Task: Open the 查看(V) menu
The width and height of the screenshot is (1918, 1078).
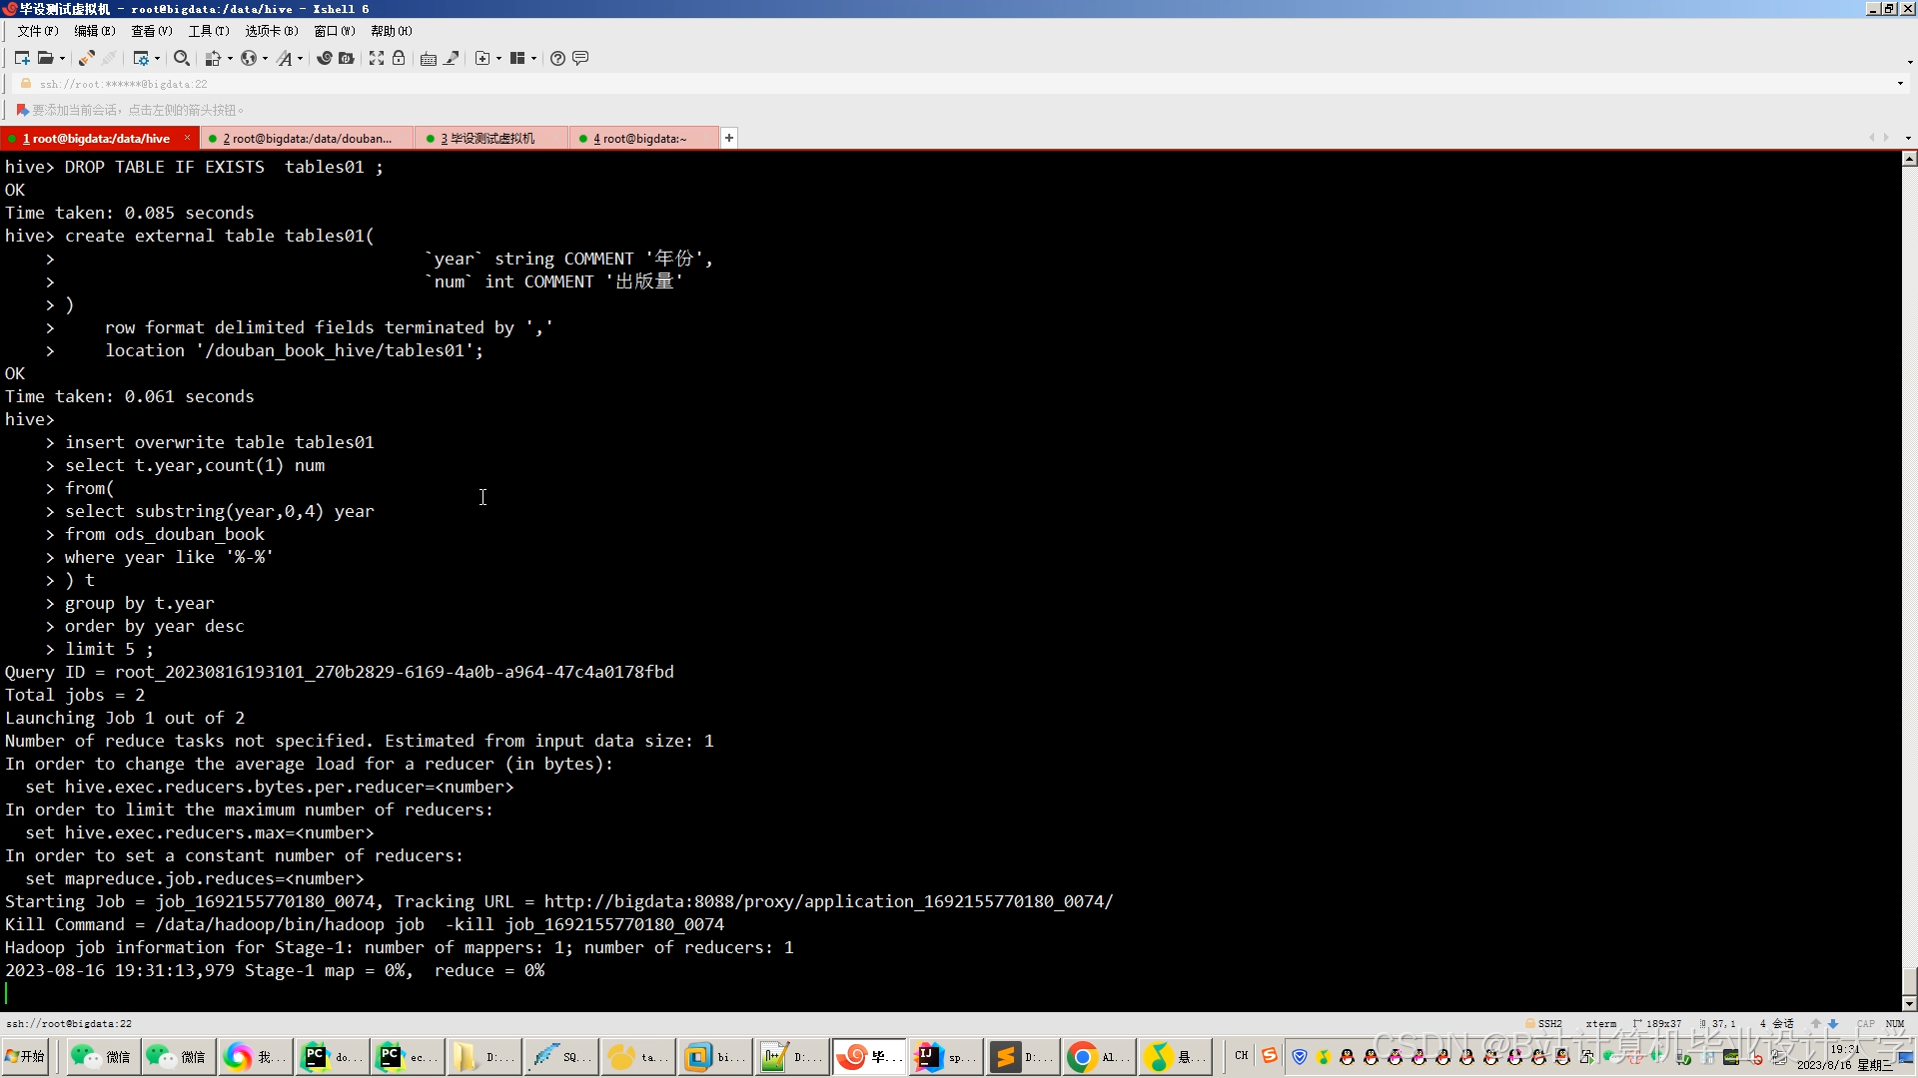Action: coord(151,31)
